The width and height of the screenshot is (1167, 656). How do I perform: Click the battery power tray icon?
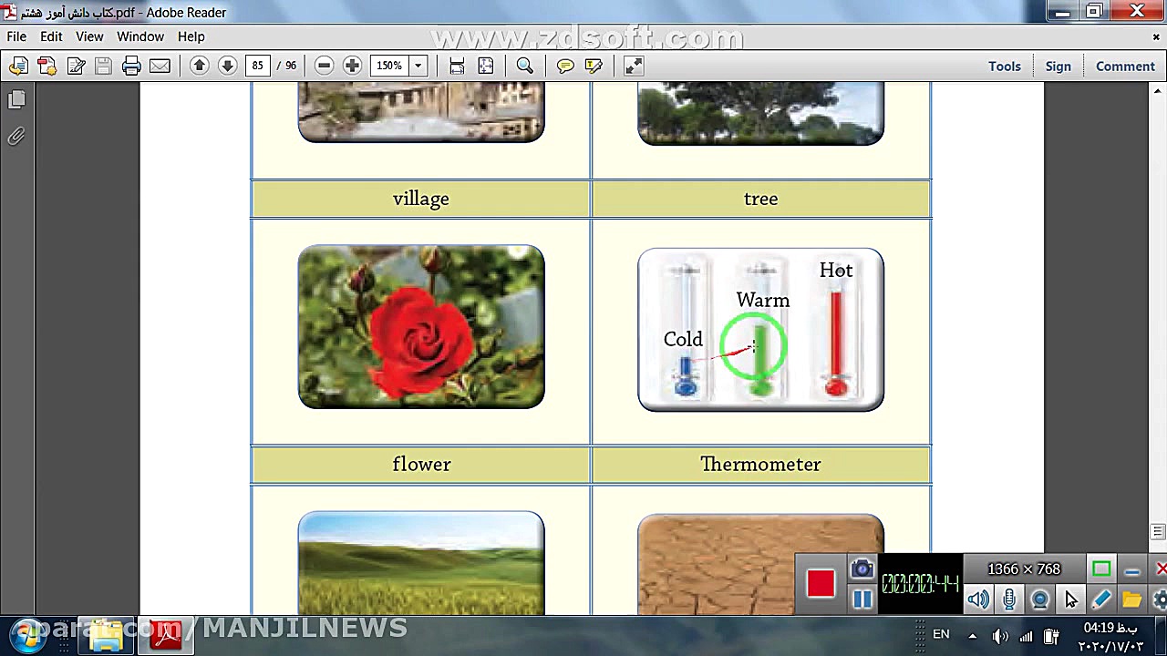1050,636
